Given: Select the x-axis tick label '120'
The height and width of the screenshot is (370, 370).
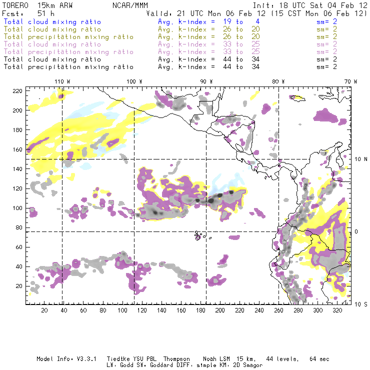Looking at the screenshot, I should [142, 310].
